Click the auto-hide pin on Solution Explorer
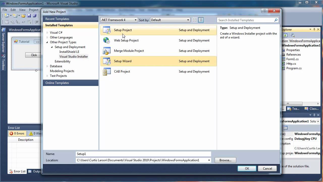The height and width of the screenshot is (182, 323). tap(314, 30)
